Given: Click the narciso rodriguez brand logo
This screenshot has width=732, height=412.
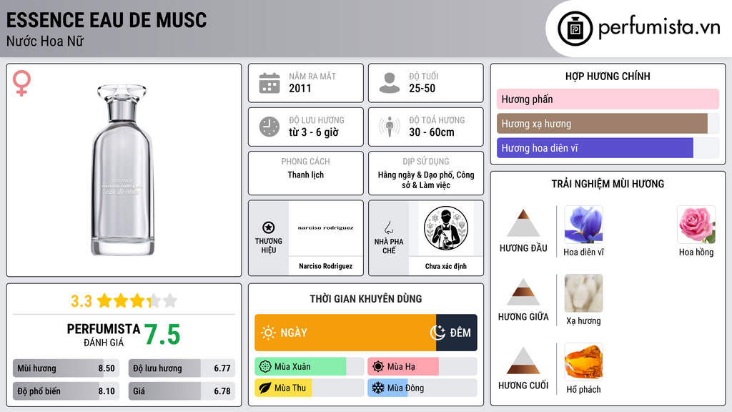Looking at the screenshot, I should (325, 228).
